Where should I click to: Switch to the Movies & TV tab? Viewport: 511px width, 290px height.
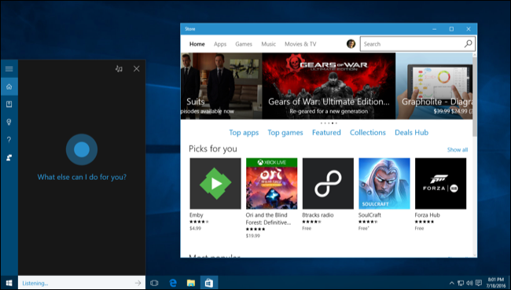pos(300,44)
